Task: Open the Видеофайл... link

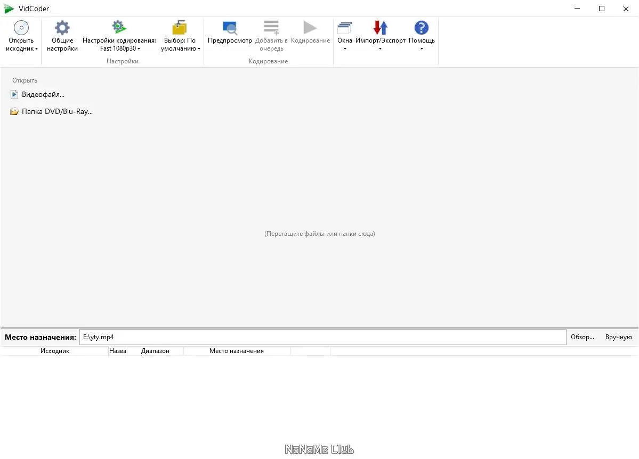Action: [43, 94]
